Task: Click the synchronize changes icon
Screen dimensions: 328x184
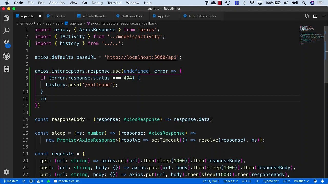Action: 24,181
